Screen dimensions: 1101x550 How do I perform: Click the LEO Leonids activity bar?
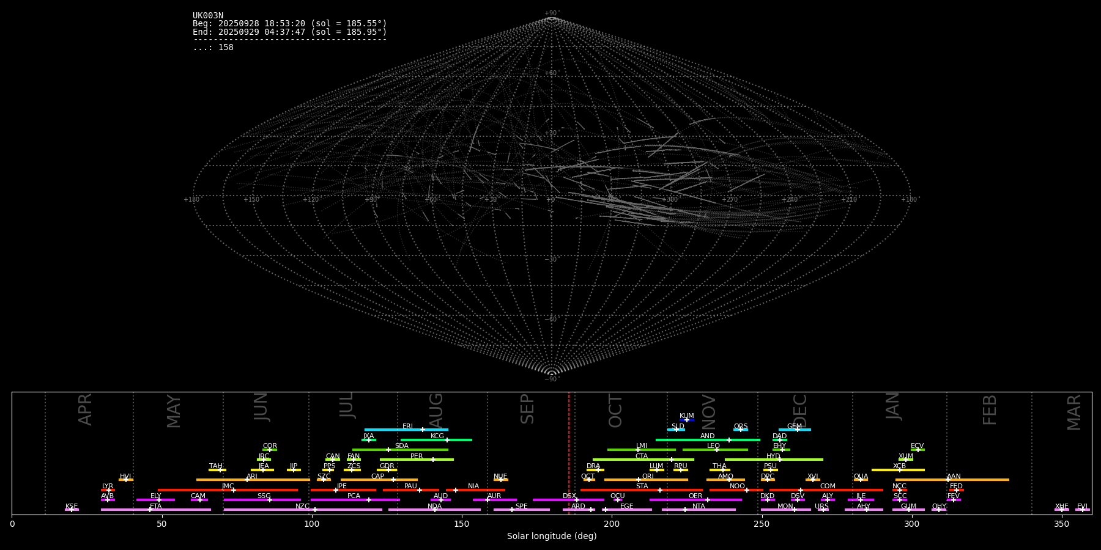(x=715, y=450)
